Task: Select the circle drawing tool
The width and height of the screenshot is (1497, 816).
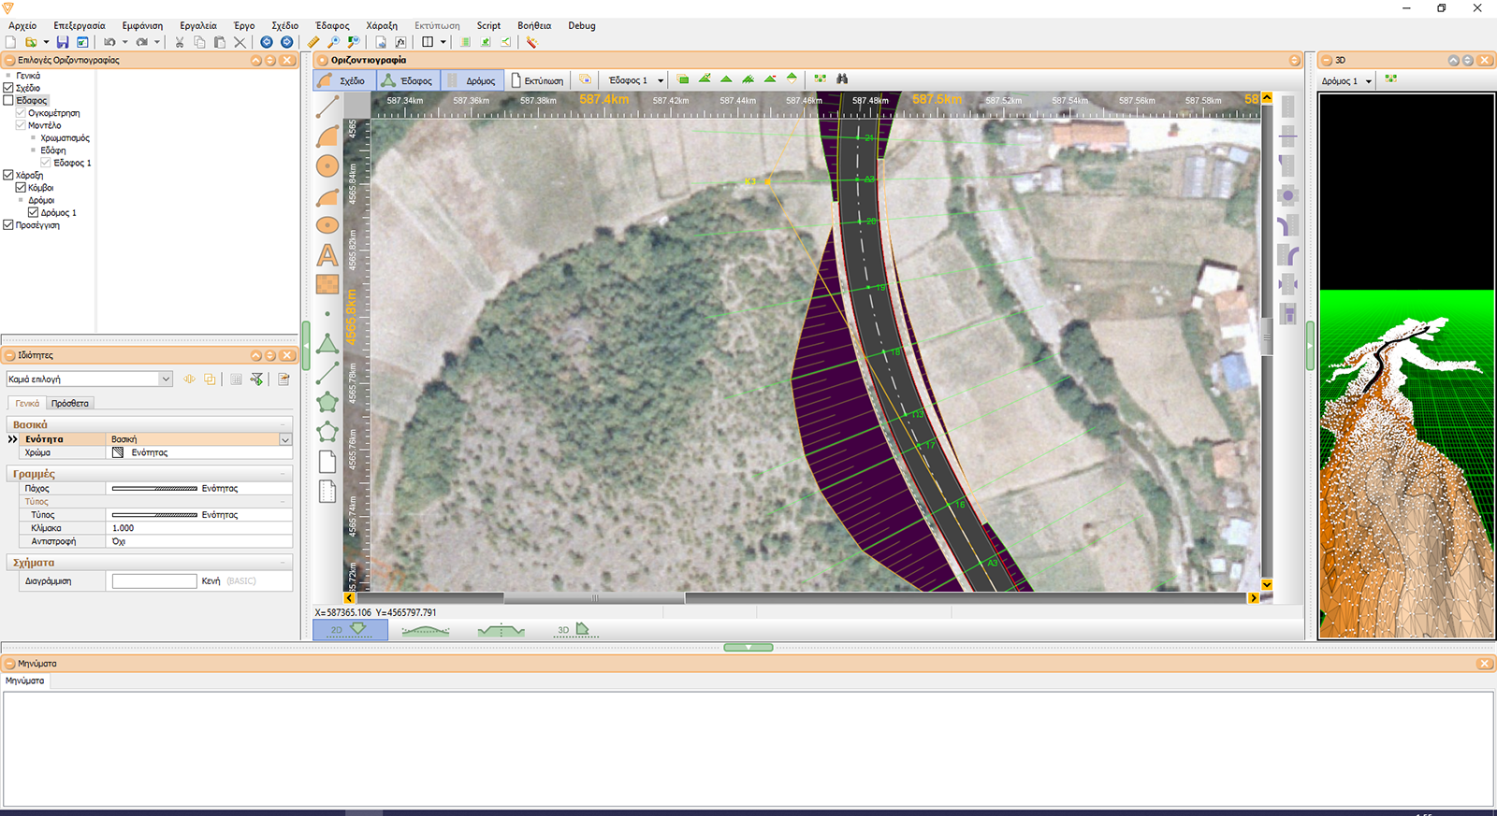Action: [327, 166]
